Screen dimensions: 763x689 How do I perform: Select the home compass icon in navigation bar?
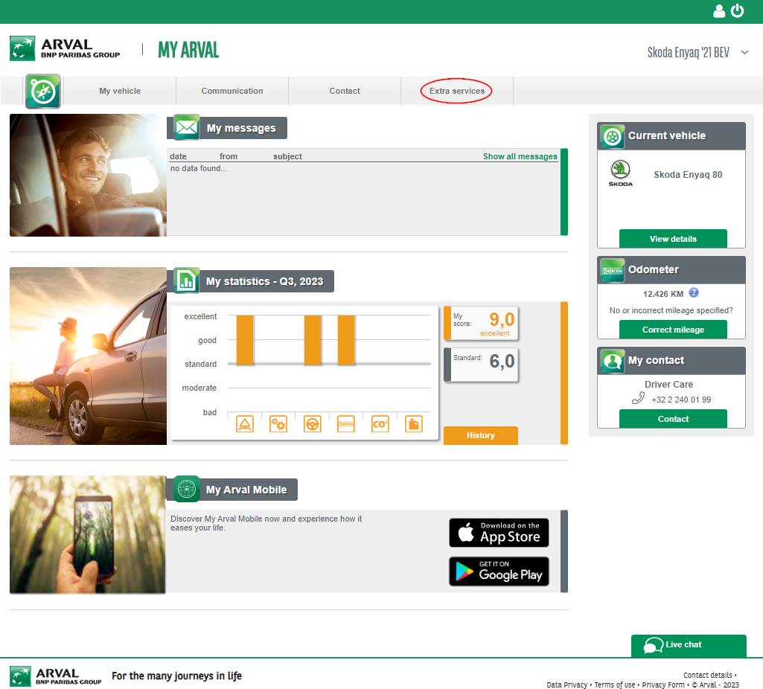pyautogui.click(x=42, y=91)
